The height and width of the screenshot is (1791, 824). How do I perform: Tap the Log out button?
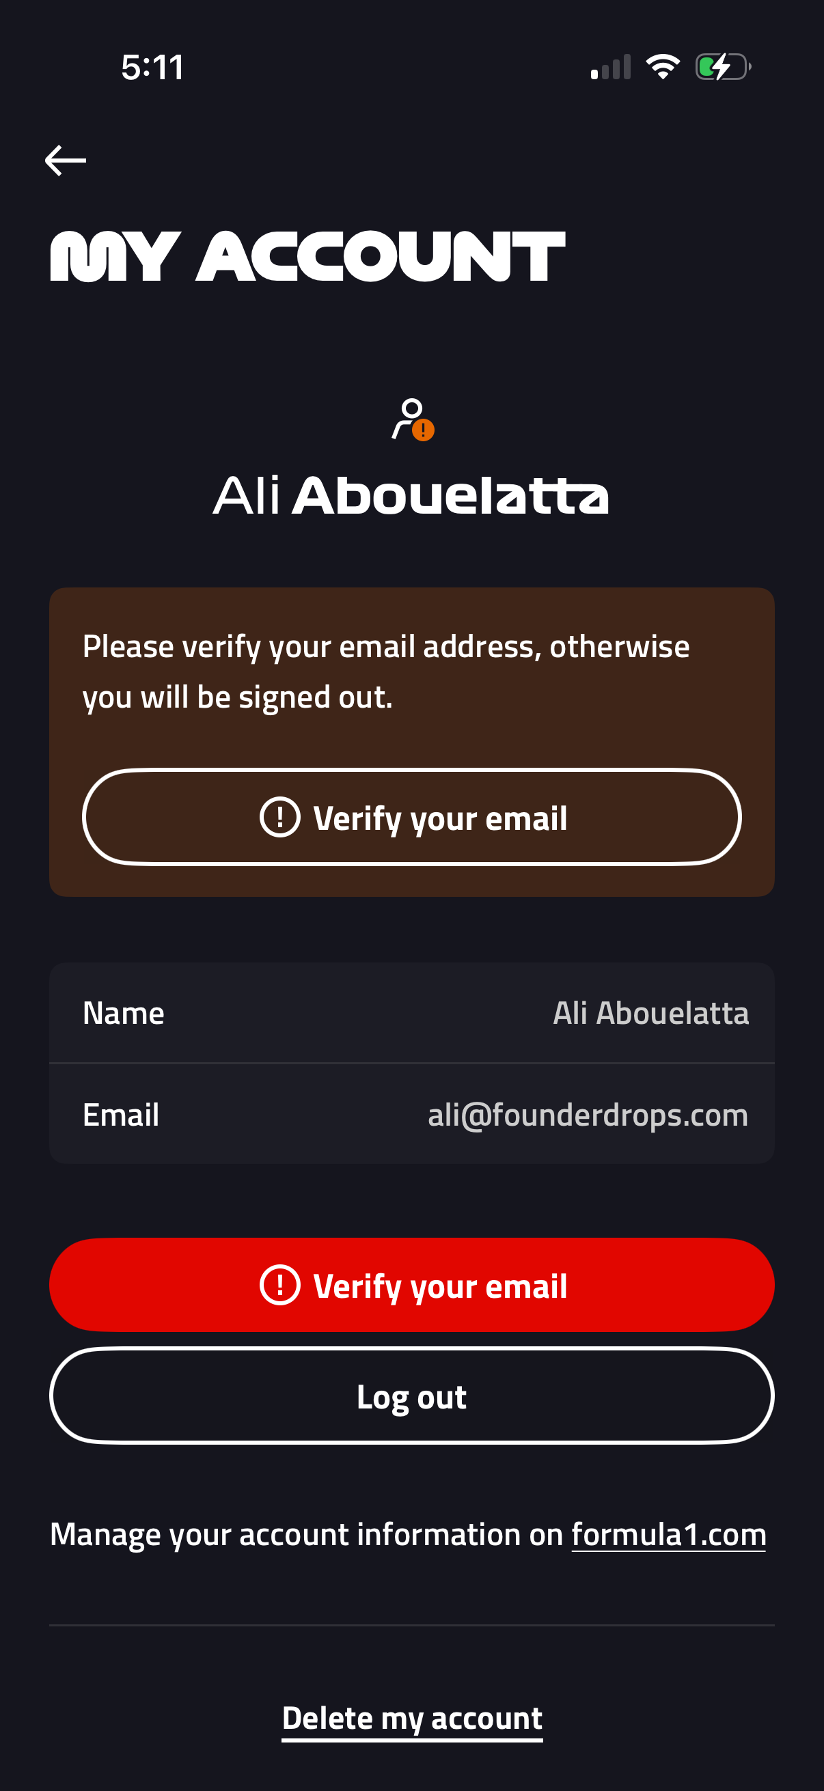(x=411, y=1396)
